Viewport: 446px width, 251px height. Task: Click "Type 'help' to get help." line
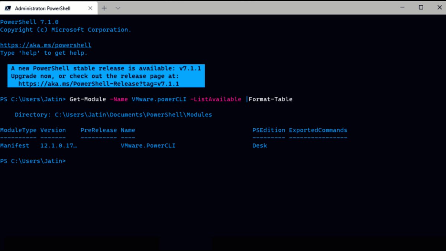(x=44, y=53)
